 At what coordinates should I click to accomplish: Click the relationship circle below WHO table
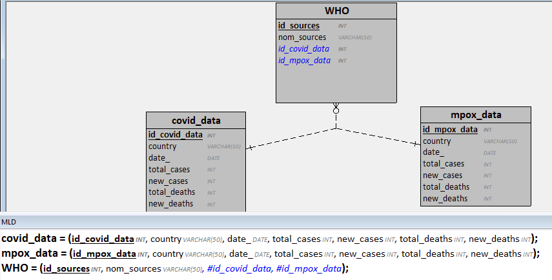[336, 111]
